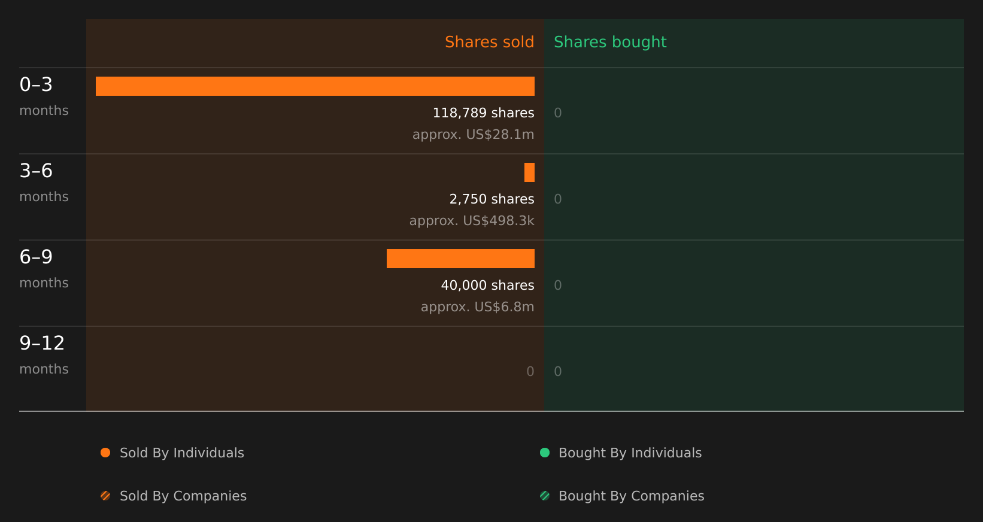Image resolution: width=983 pixels, height=522 pixels.
Task: Click the green Bought By Individuals legend dot
Action: click(545, 453)
